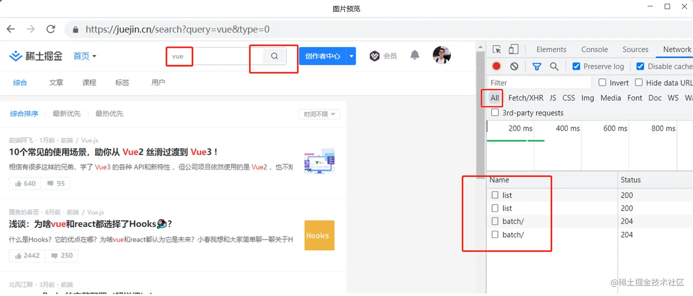Open the DevTools network search magnifier

coord(554,66)
